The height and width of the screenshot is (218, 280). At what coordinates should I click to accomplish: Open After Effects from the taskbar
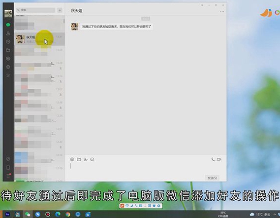click(x=8, y=214)
